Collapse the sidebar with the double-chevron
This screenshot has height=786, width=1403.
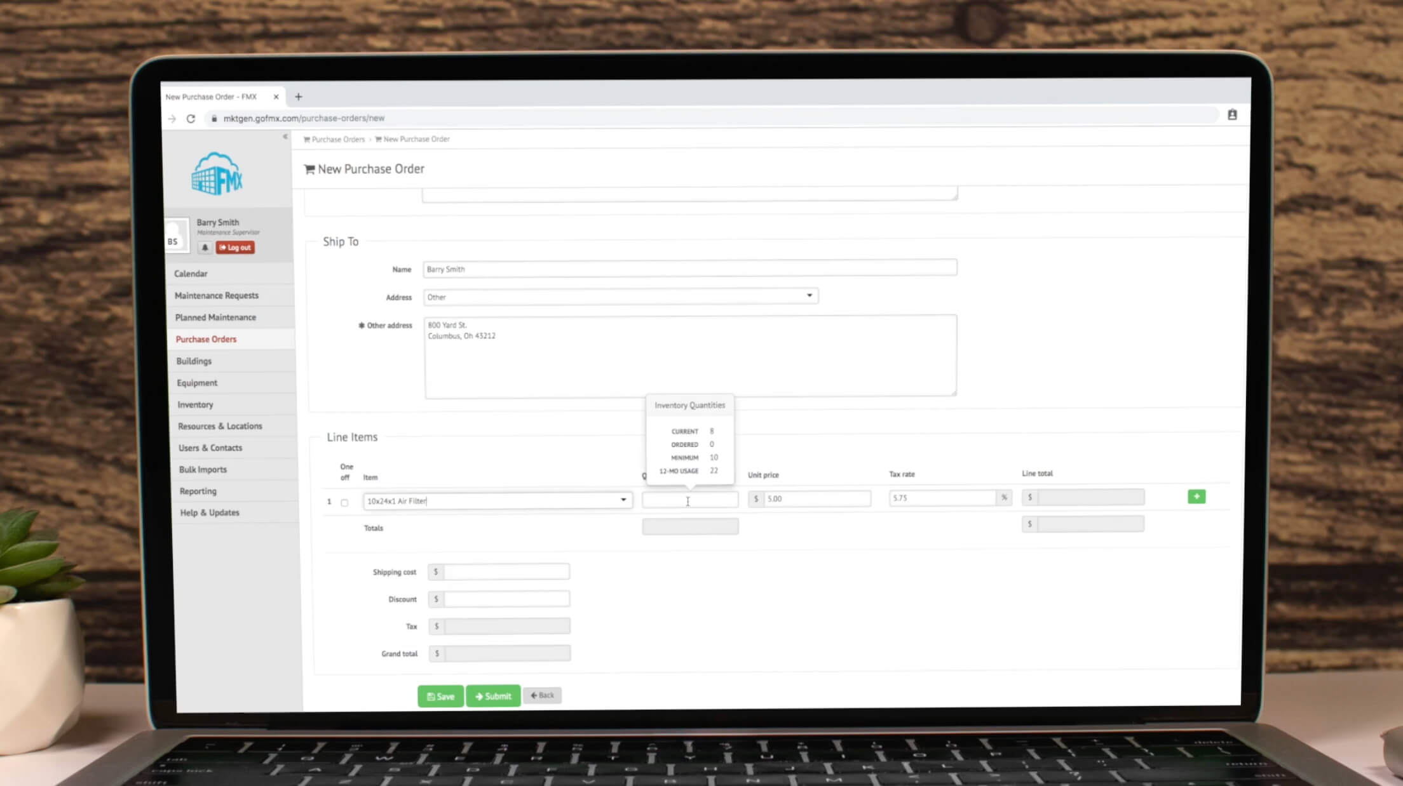[x=285, y=136]
